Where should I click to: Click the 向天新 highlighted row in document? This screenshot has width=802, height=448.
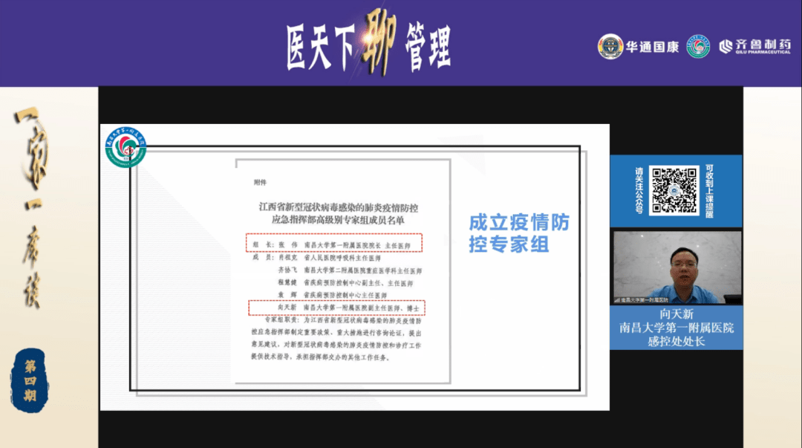pos(336,308)
